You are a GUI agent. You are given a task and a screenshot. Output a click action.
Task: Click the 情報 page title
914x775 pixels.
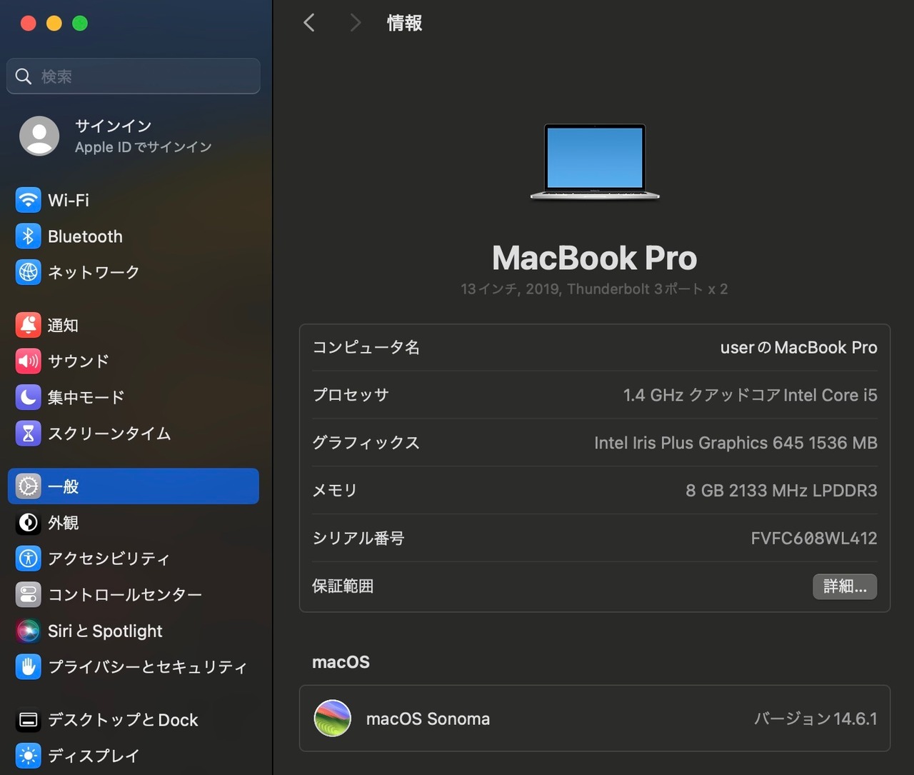point(404,23)
